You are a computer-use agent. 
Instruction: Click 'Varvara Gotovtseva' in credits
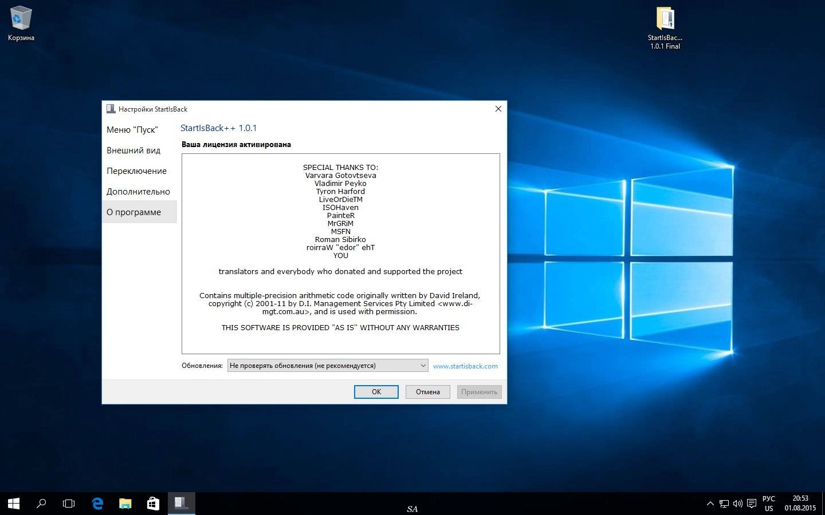tap(341, 176)
